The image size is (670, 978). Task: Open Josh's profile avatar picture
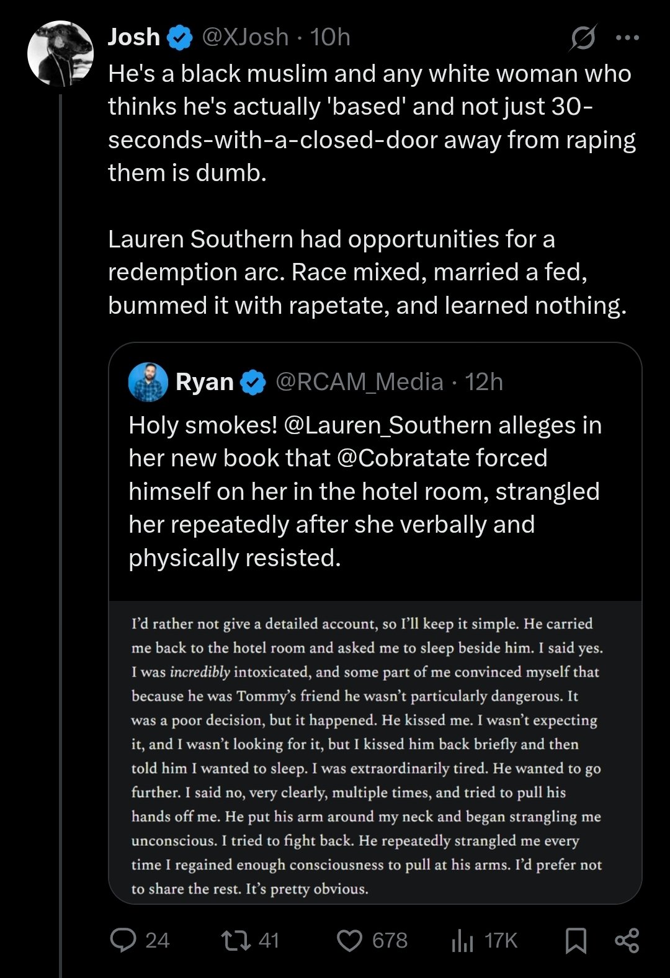tap(60, 53)
